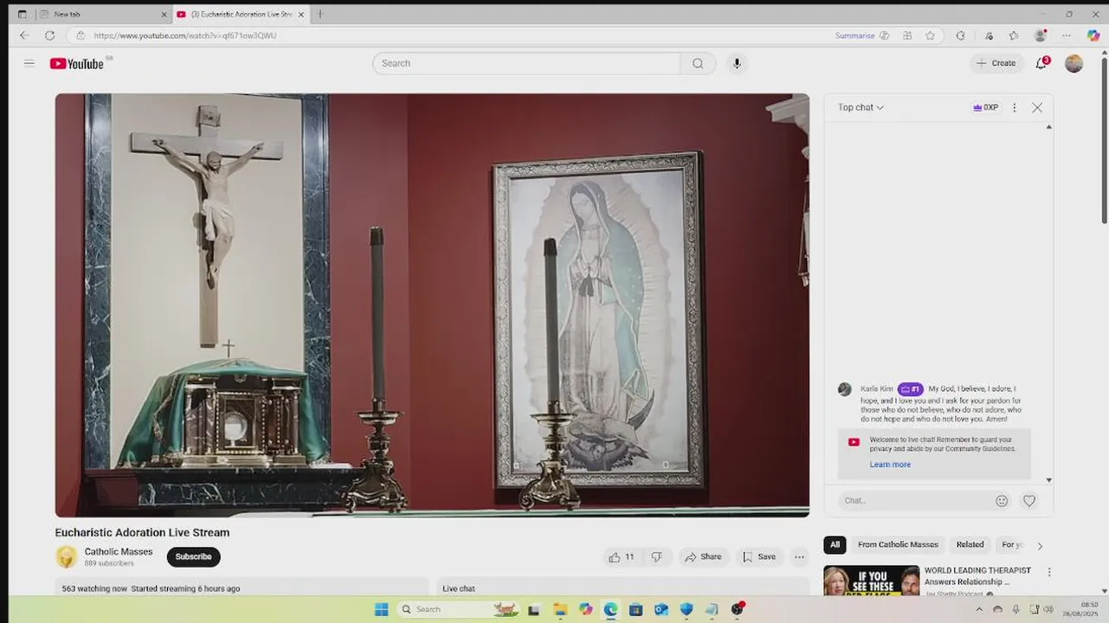Save the video to a playlist

point(758,557)
